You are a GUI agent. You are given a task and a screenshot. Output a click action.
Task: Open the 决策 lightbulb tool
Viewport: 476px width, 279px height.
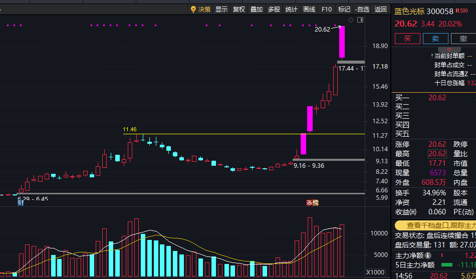click(x=200, y=10)
